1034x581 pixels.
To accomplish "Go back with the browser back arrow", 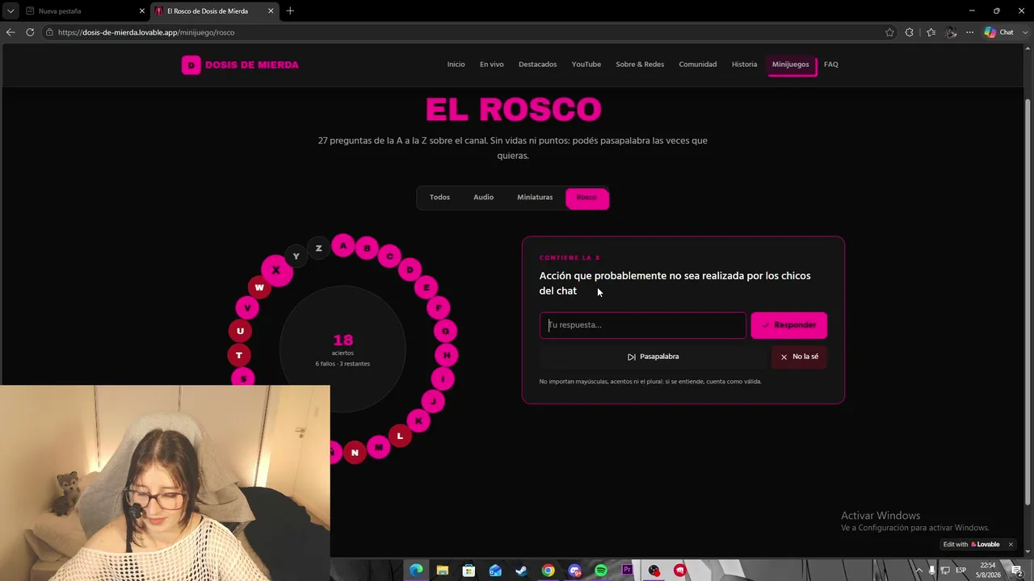I will tap(11, 32).
